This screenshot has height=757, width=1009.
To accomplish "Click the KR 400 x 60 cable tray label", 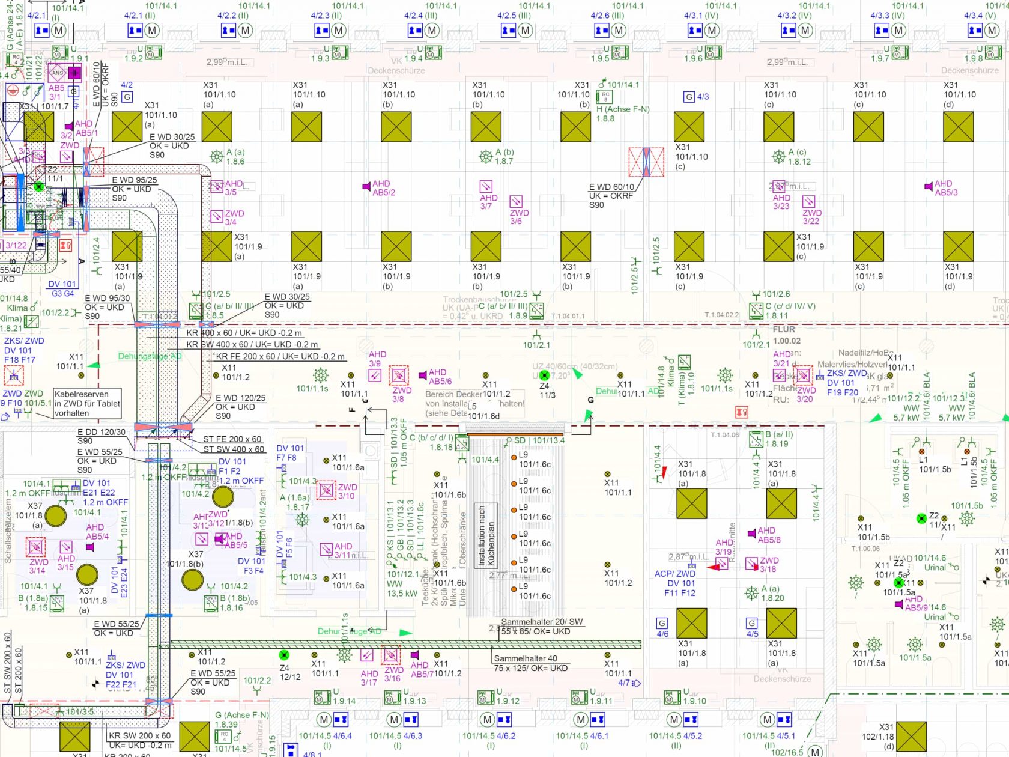I will (244, 332).
